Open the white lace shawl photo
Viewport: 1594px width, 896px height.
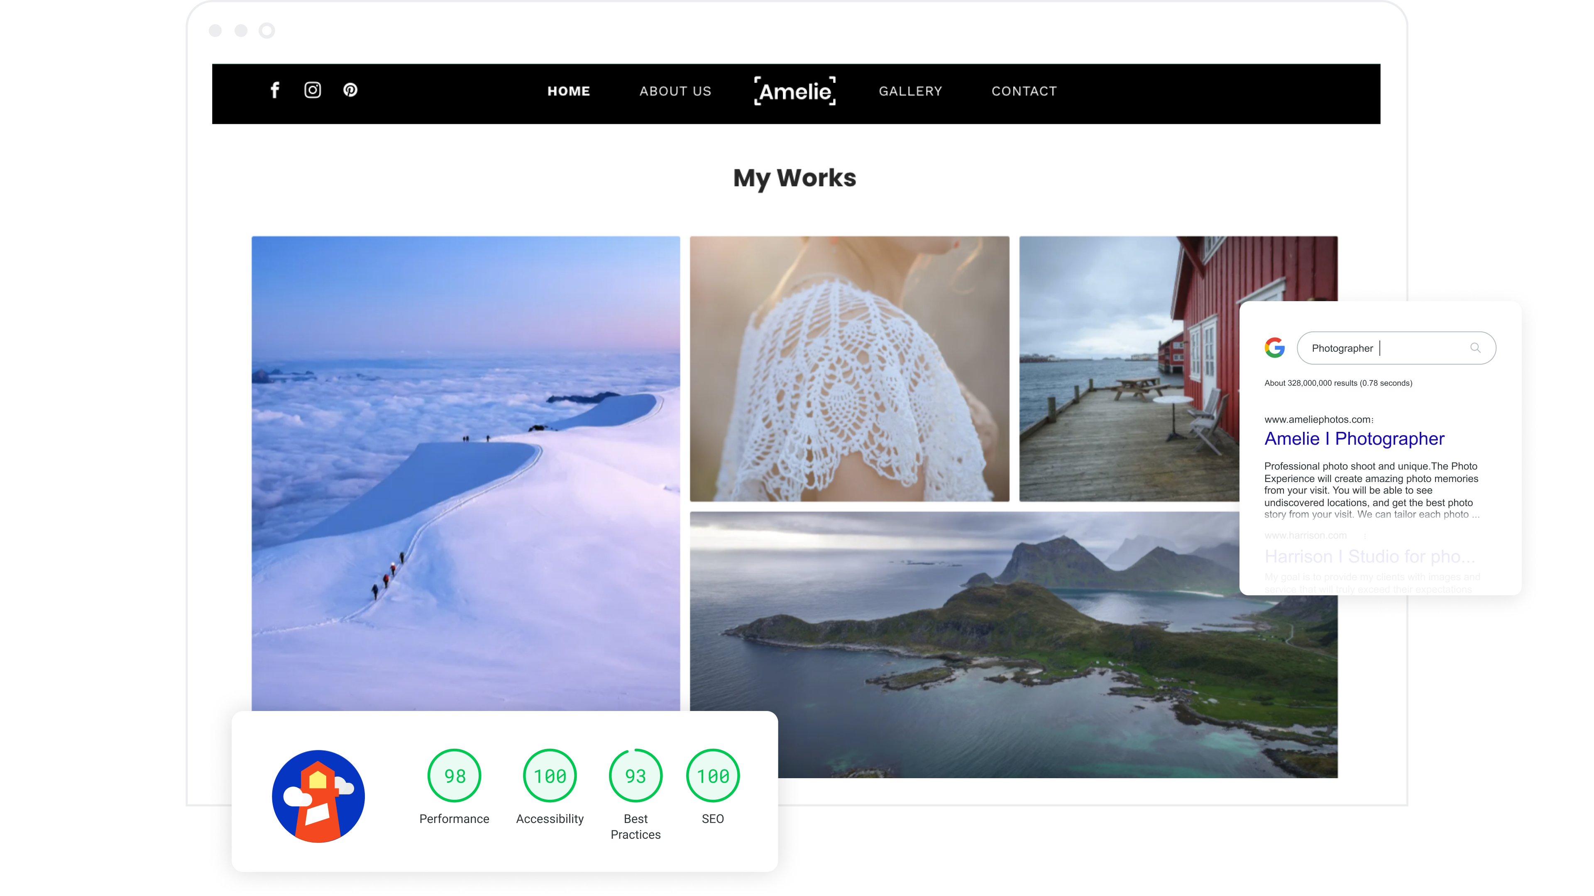click(x=849, y=368)
